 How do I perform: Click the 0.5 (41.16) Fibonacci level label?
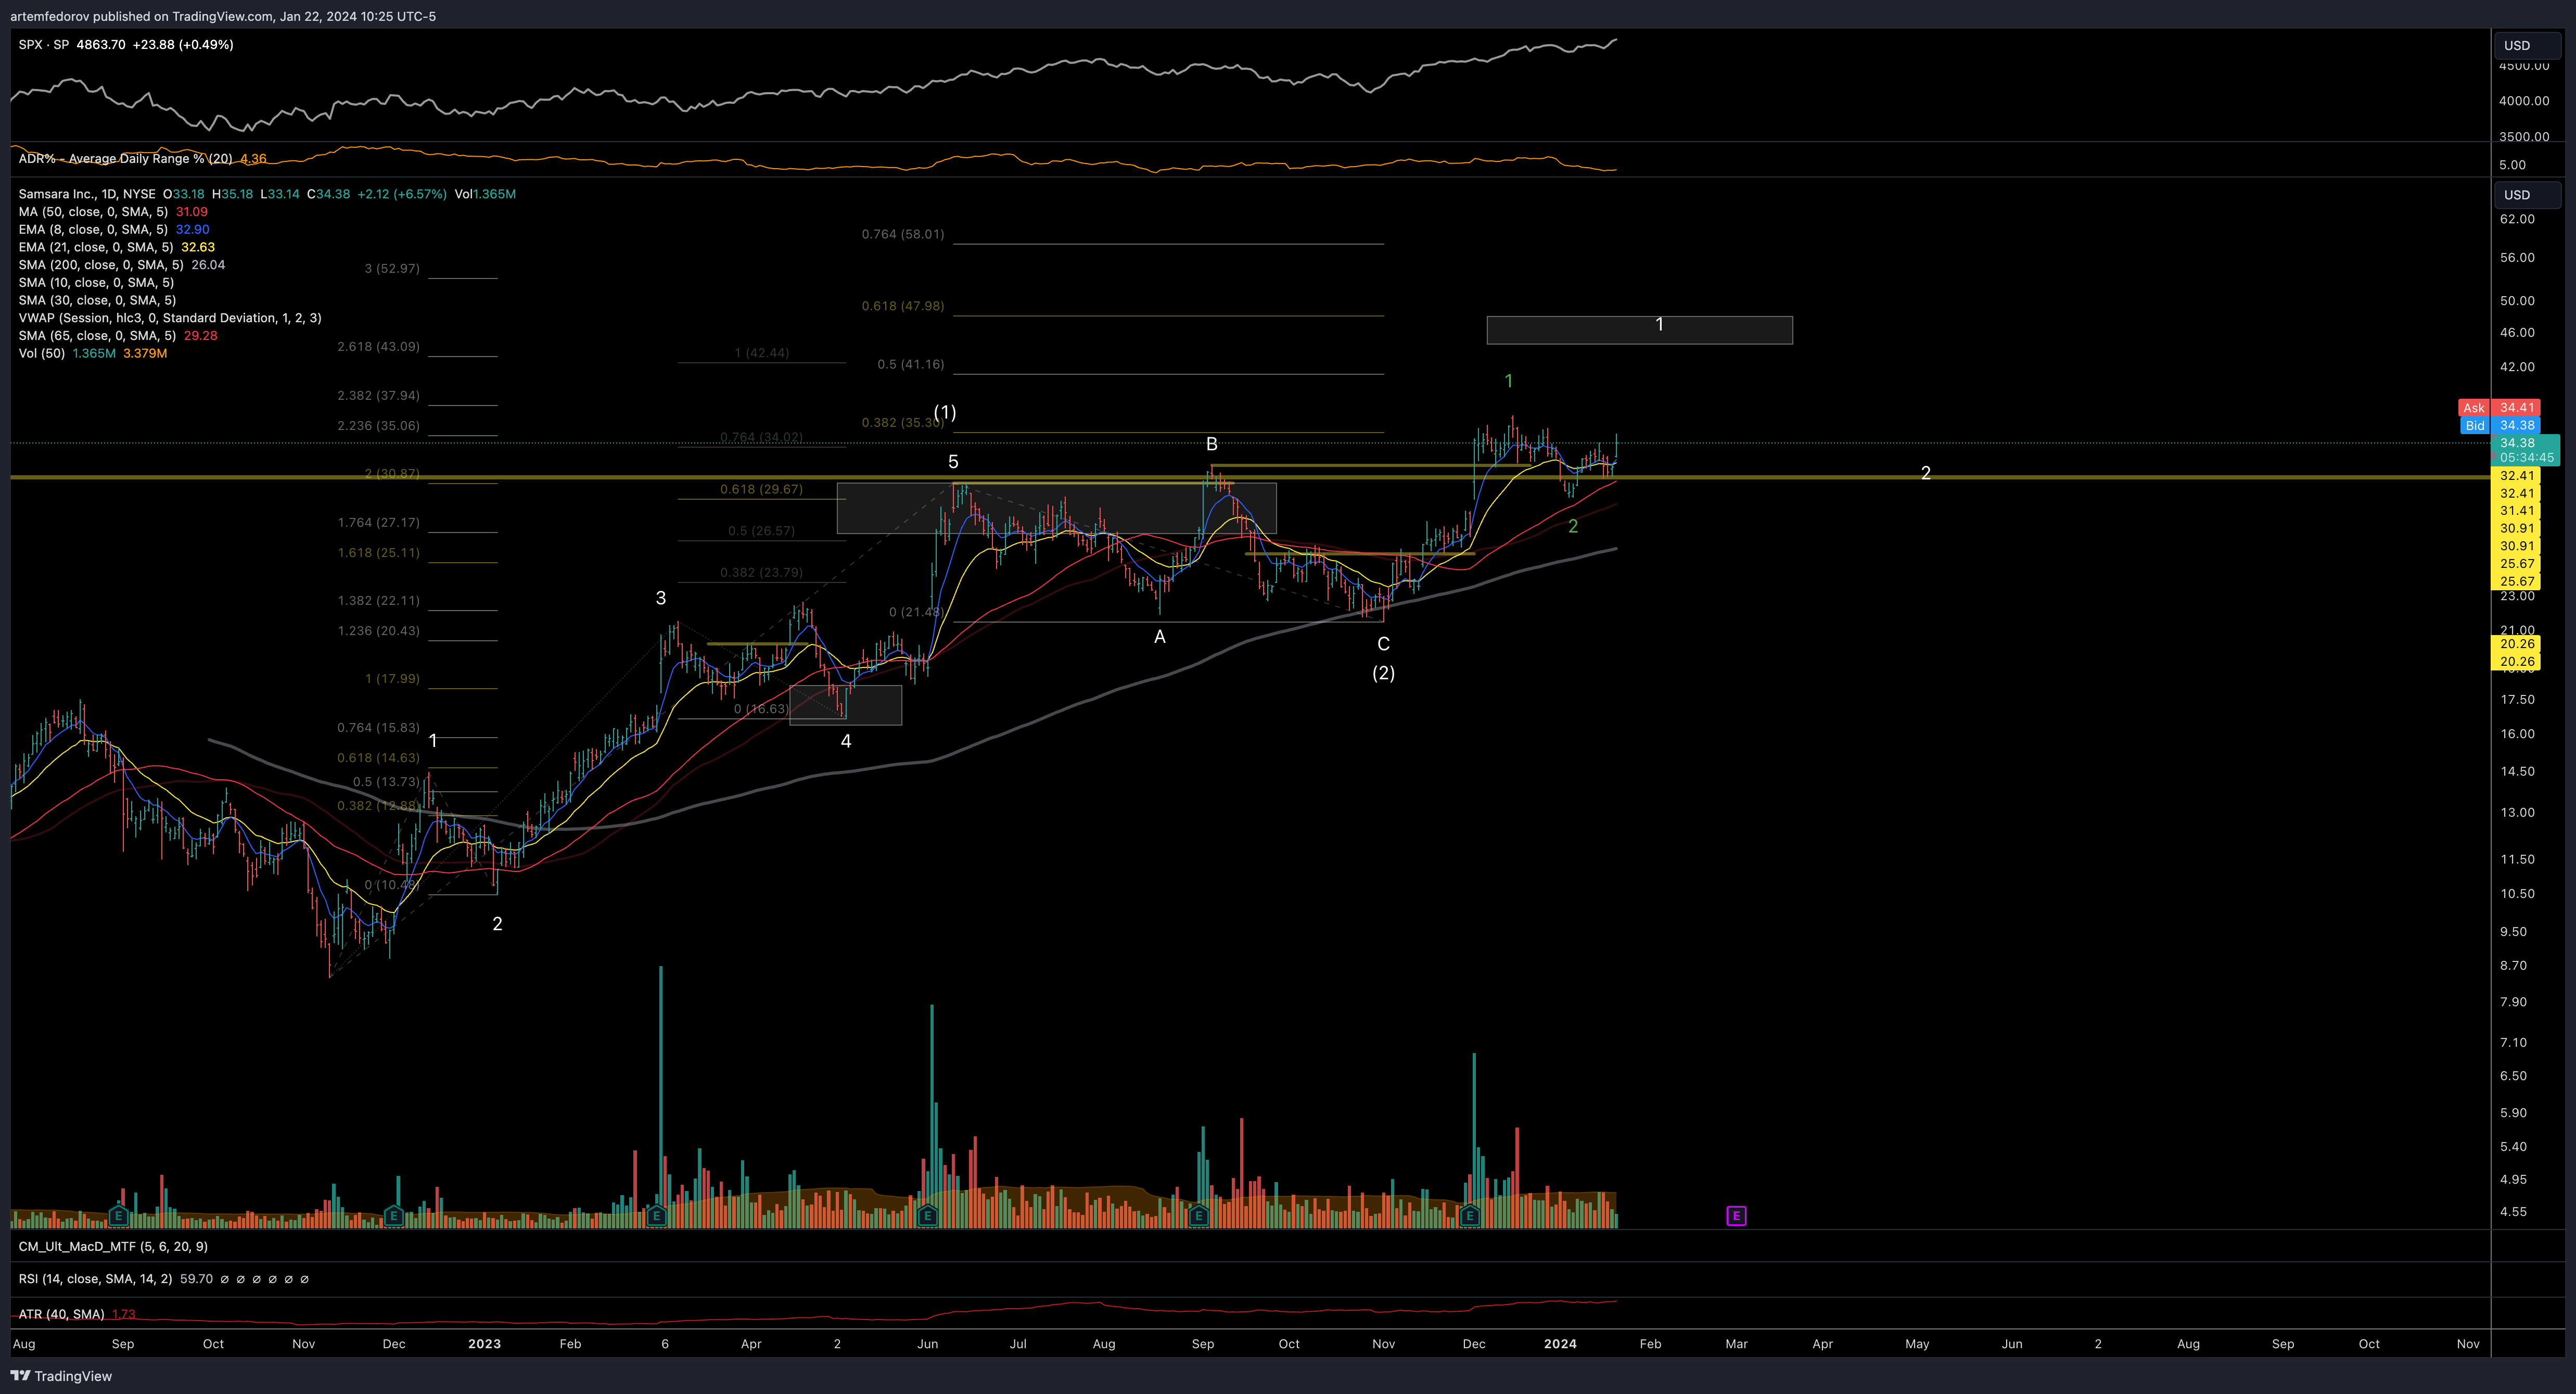911,365
